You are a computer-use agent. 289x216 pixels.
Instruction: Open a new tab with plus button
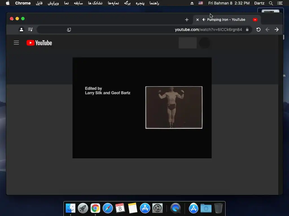[x=187, y=20]
